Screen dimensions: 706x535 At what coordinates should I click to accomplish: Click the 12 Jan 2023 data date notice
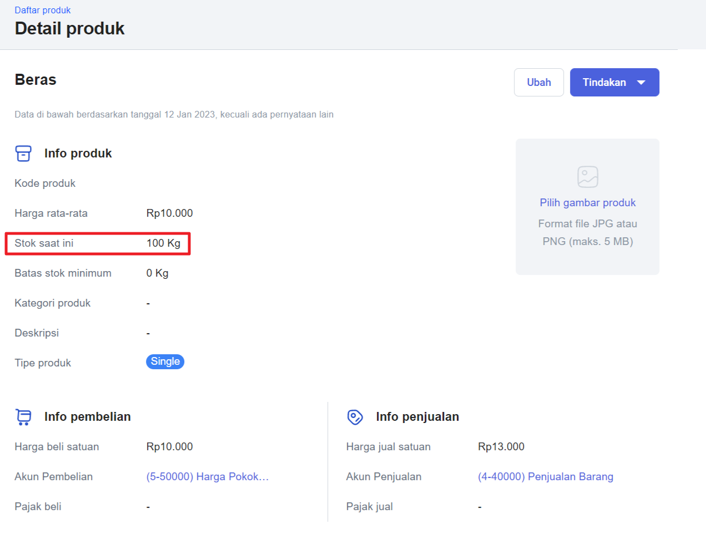pos(174,115)
